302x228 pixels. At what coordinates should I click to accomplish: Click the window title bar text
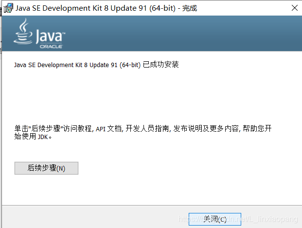pos(106,8)
